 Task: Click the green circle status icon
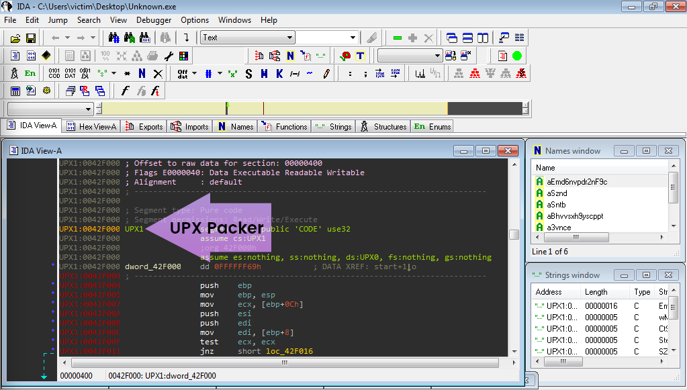click(x=517, y=56)
